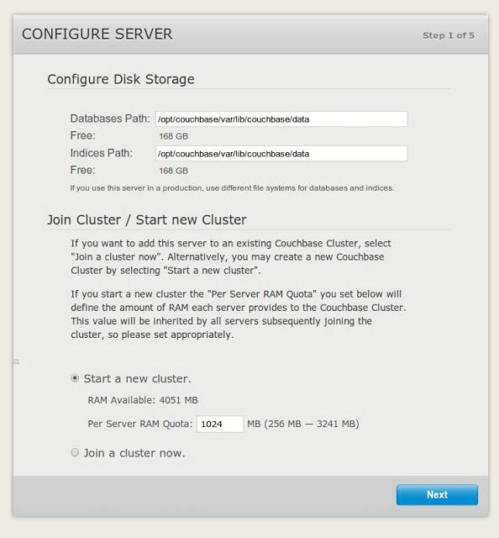Click the blue Next button
The width and height of the screenshot is (499, 538).
[437, 494]
